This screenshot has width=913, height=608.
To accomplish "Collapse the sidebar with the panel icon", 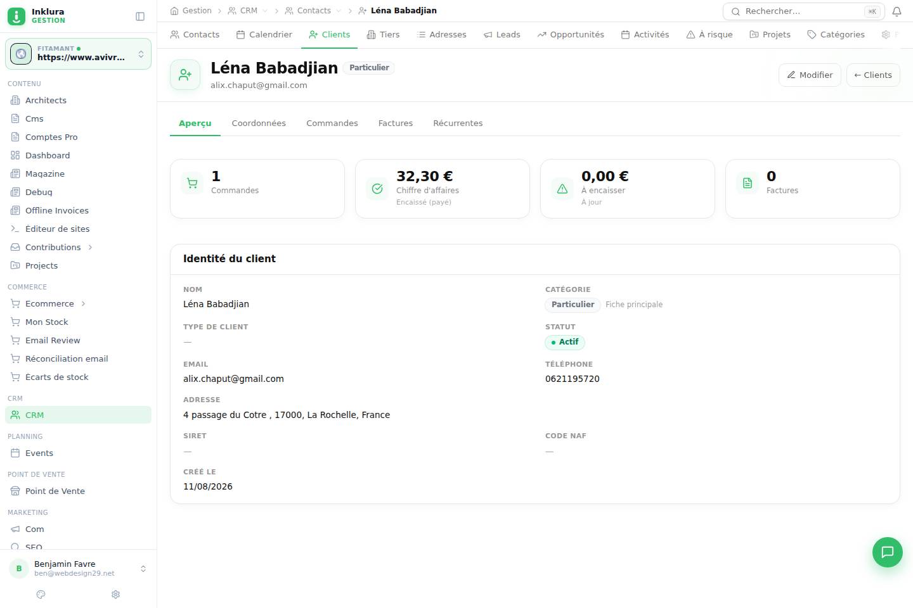I will 140,16.
